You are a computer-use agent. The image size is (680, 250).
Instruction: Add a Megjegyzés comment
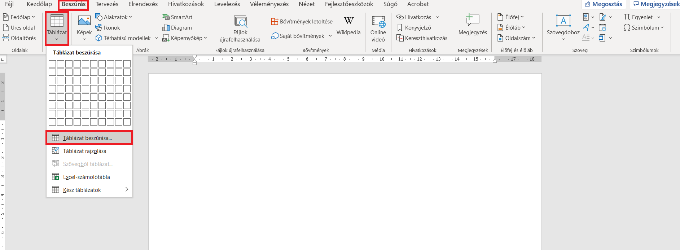(472, 25)
